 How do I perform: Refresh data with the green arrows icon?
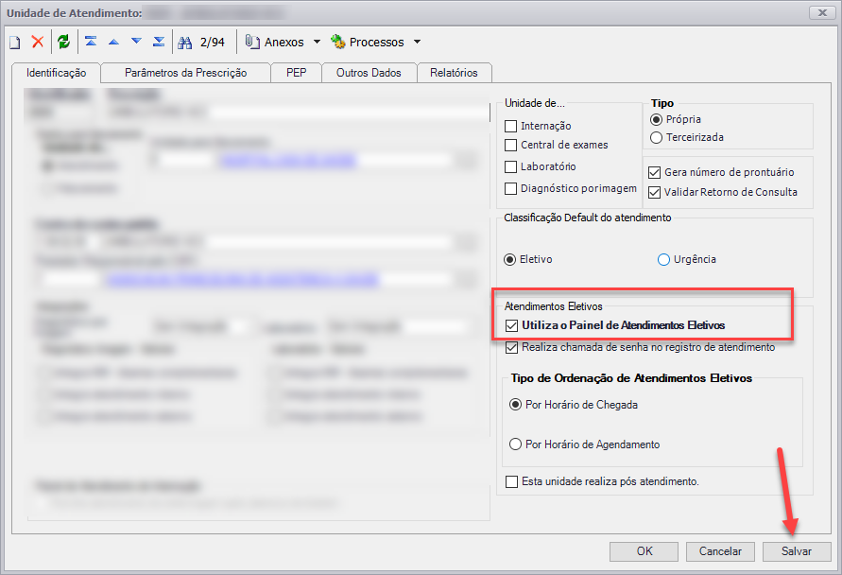point(64,42)
